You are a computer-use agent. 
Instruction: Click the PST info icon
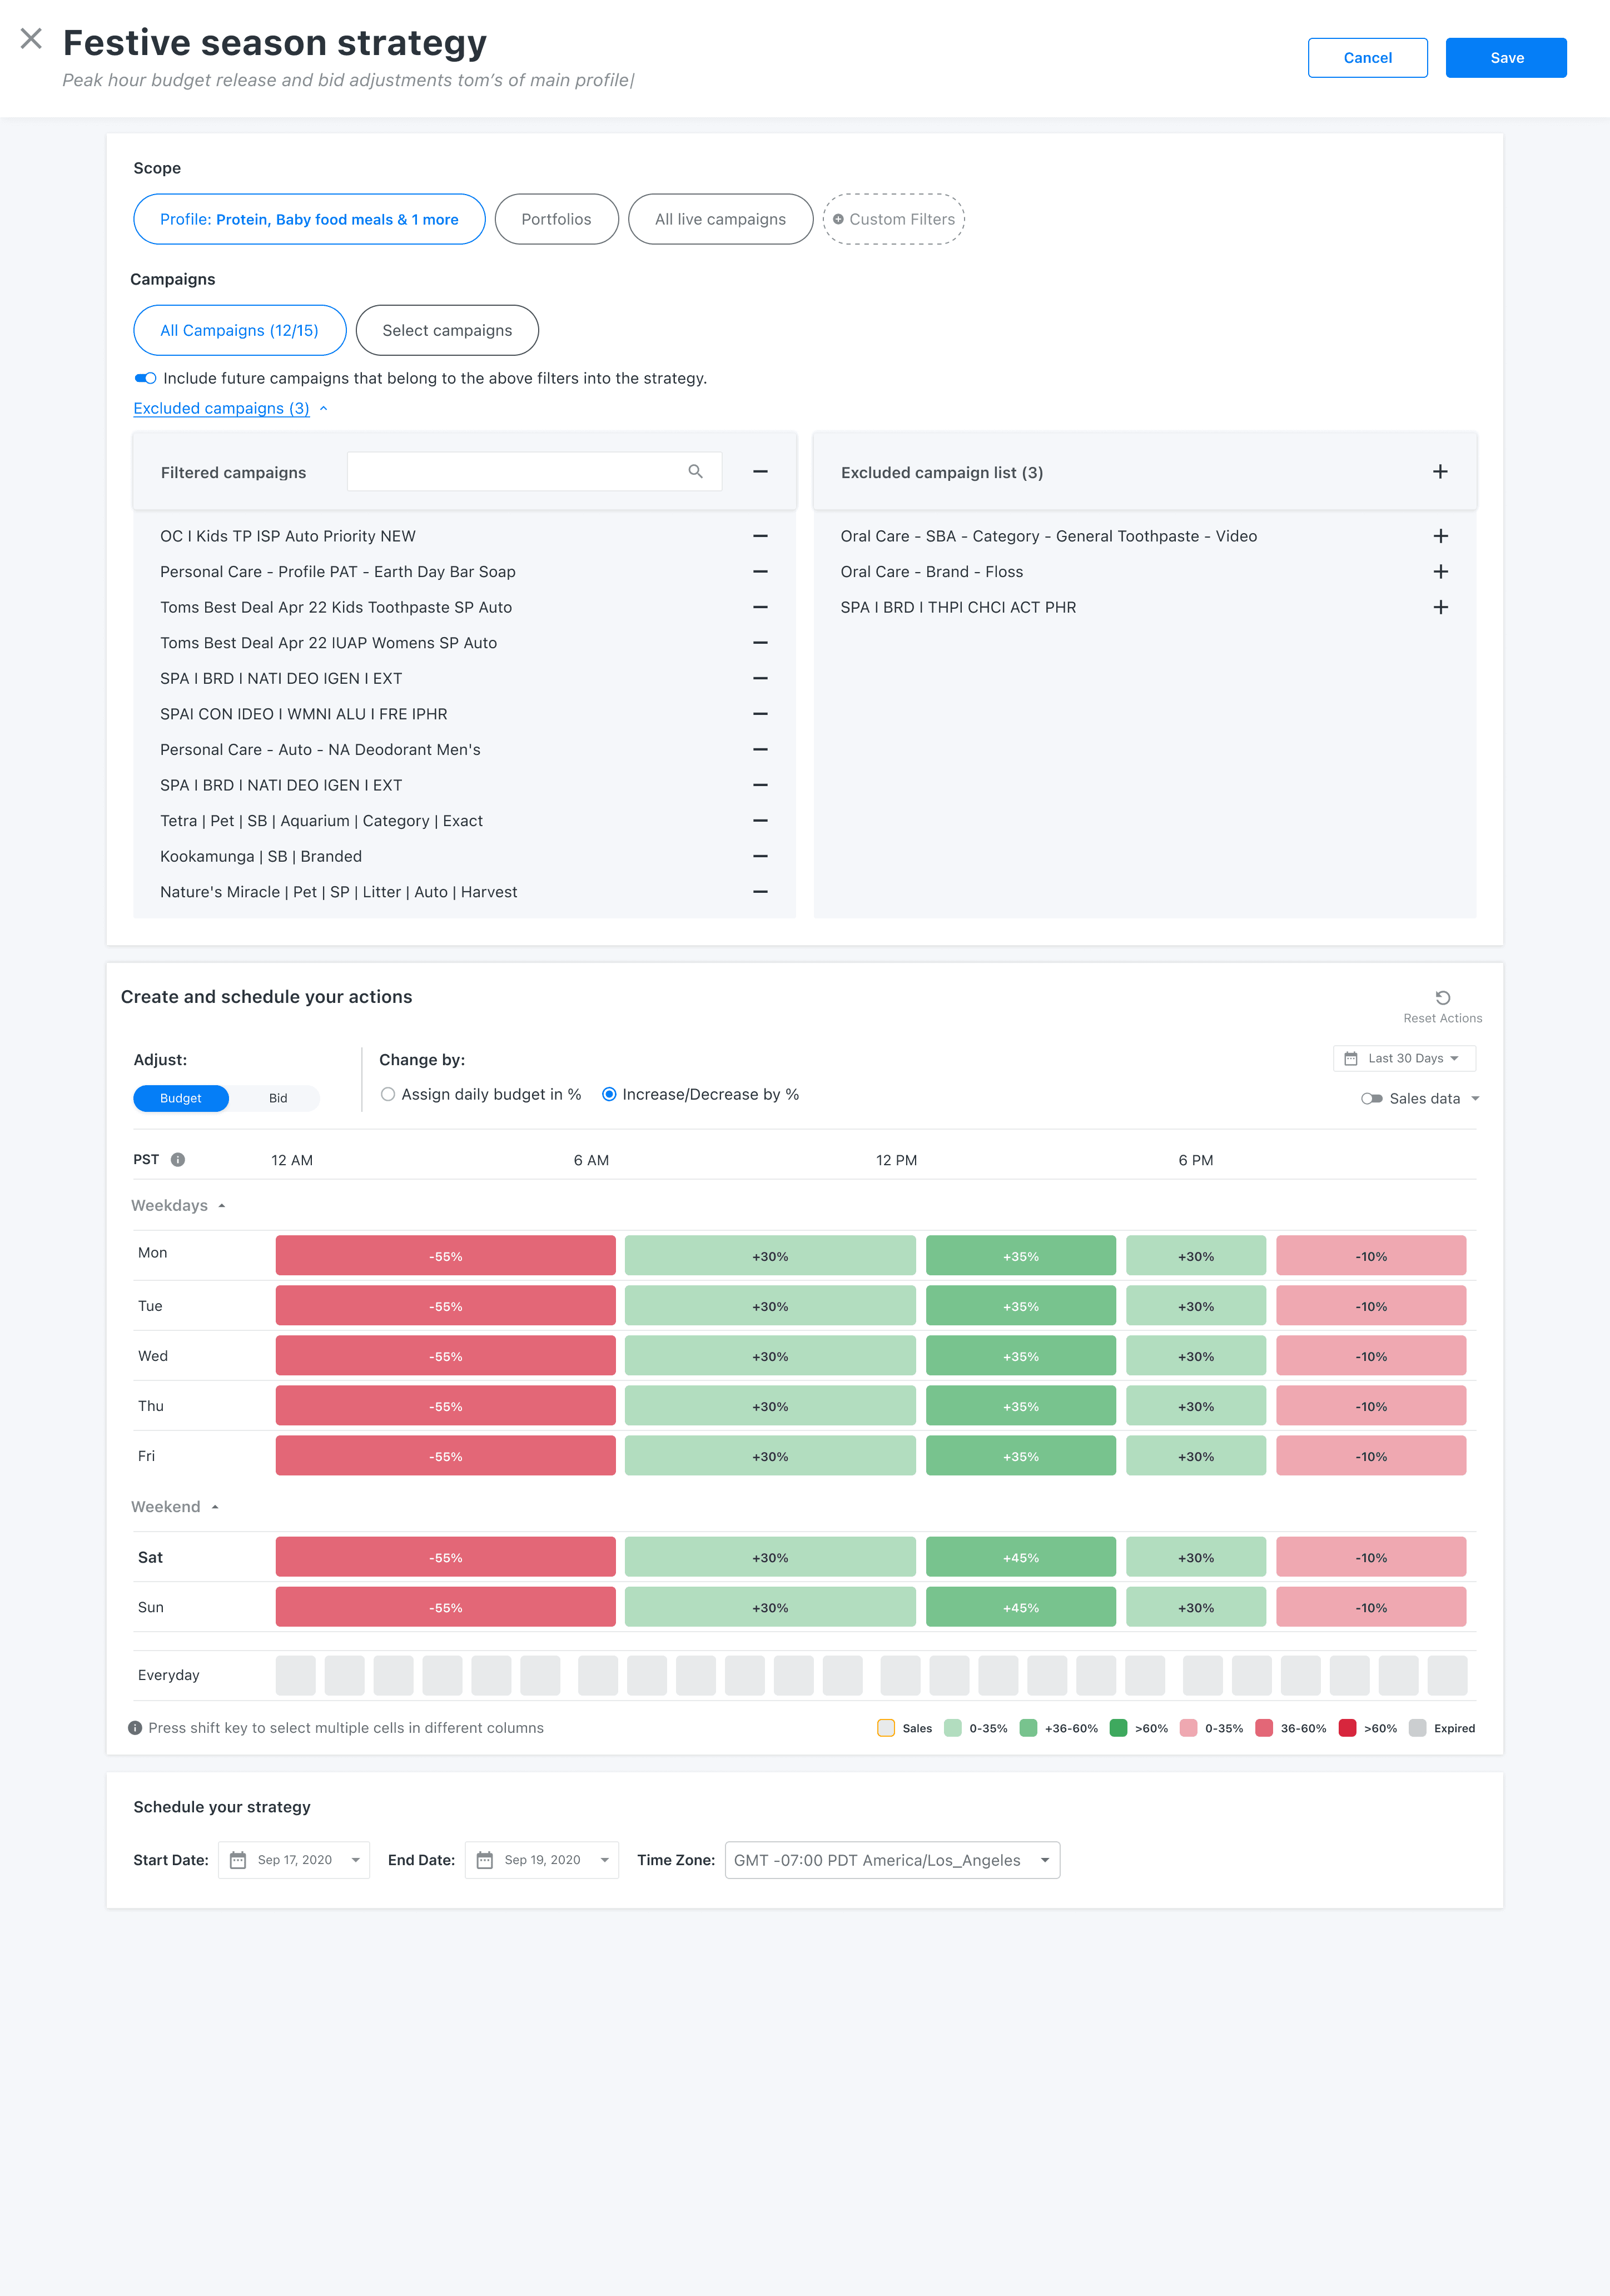tap(178, 1160)
